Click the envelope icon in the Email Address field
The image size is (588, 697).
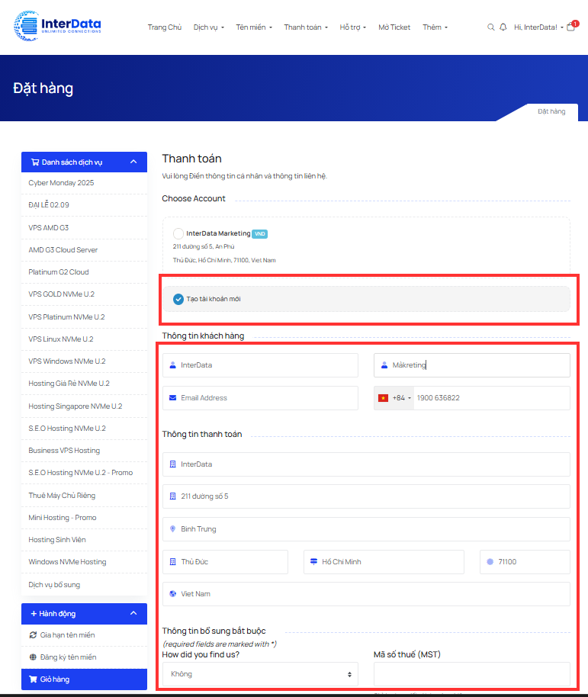(173, 398)
